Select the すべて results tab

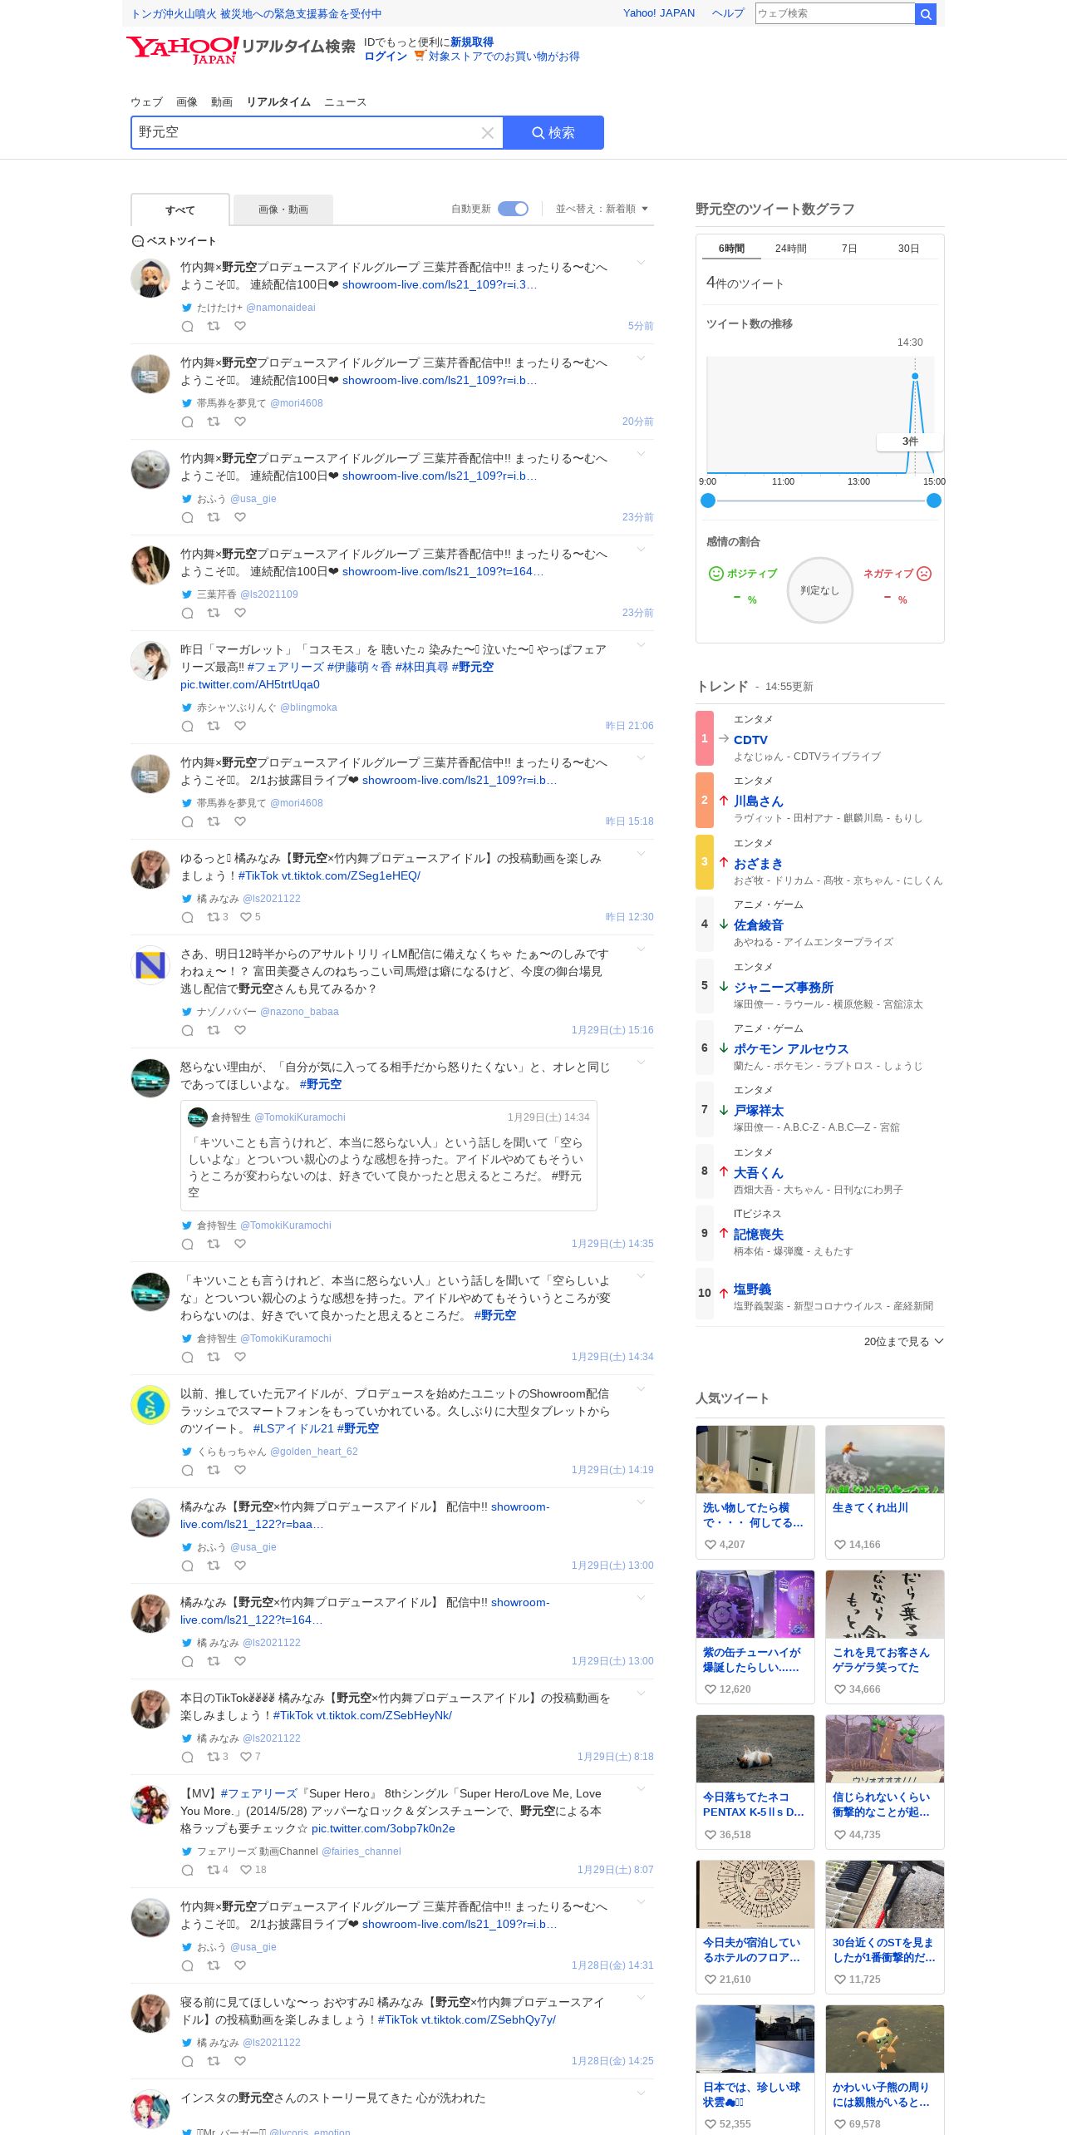[x=180, y=210]
